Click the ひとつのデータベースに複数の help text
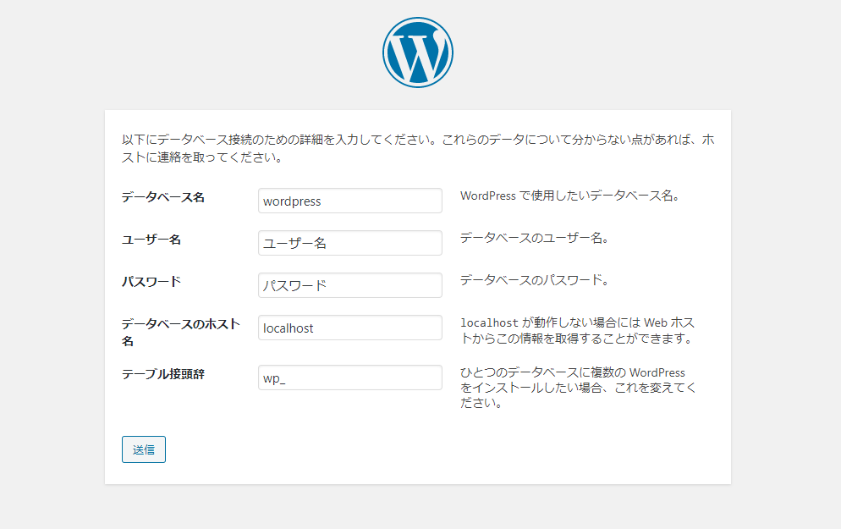Viewport: 841px width, 529px height. tap(578, 388)
